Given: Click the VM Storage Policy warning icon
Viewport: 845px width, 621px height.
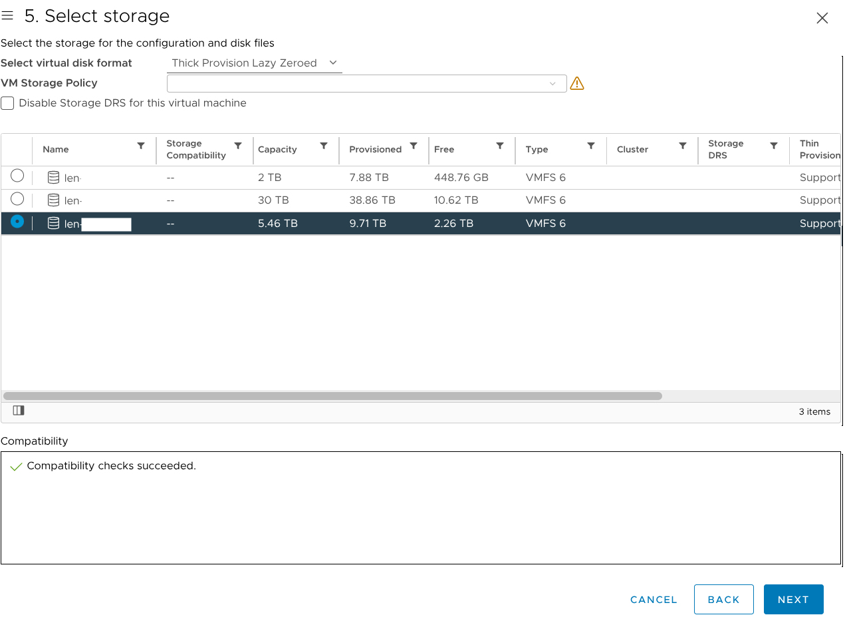Looking at the screenshot, I should pos(577,83).
